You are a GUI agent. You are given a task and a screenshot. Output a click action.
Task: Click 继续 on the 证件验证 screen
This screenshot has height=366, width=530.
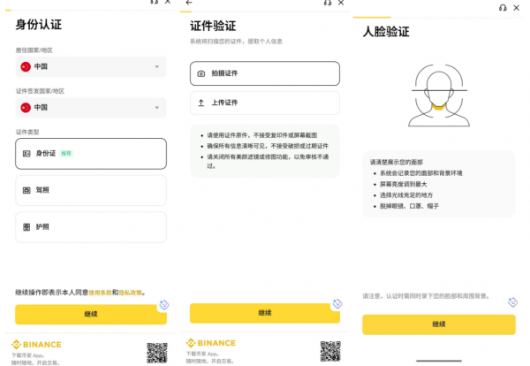coord(265,313)
